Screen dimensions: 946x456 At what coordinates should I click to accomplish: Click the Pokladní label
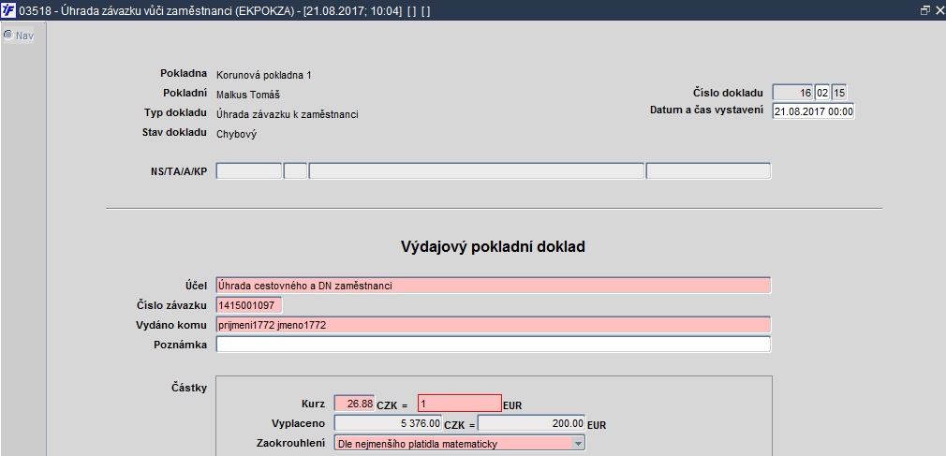pos(185,93)
